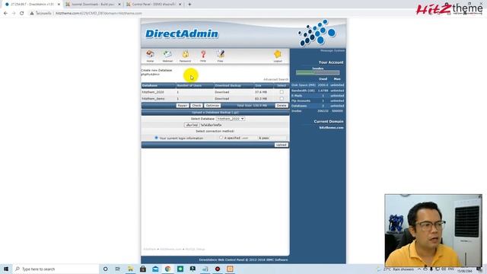Screen dimensions: 487x274
Task: Open weather widget on taskbar
Action: 396,269
